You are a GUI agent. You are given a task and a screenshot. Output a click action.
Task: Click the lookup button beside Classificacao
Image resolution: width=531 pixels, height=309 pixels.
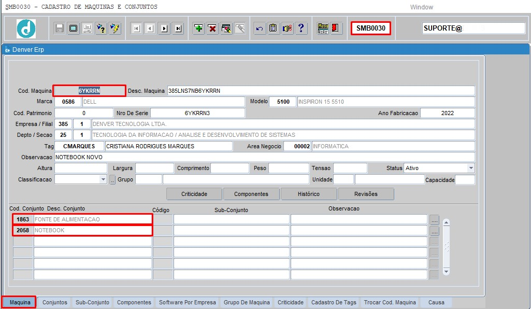(x=112, y=179)
